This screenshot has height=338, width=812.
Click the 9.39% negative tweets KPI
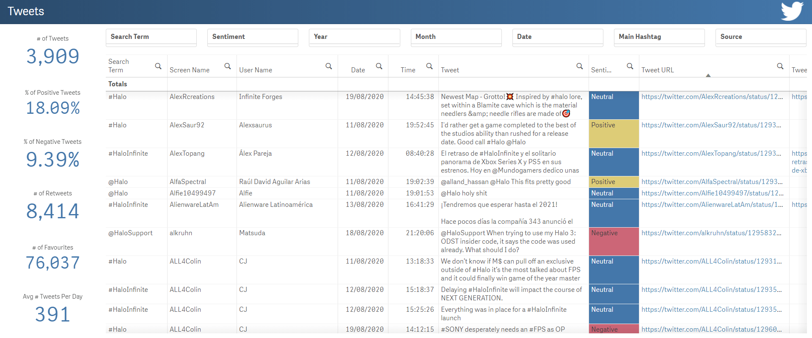tap(53, 159)
